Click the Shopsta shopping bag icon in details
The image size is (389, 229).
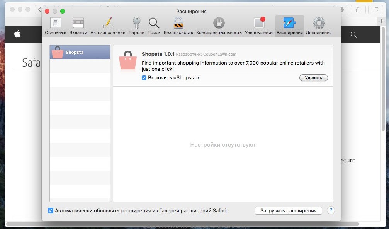(x=128, y=60)
